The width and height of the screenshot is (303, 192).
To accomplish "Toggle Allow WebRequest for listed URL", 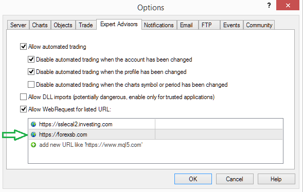I will tap(23, 109).
